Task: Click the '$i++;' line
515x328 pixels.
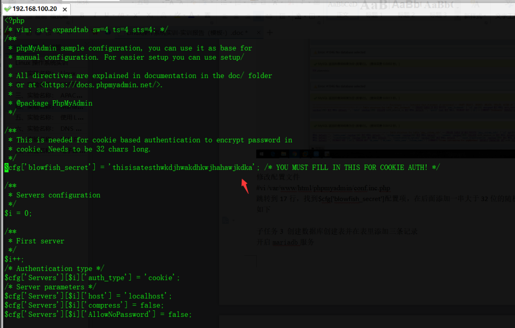Action: click(14, 259)
